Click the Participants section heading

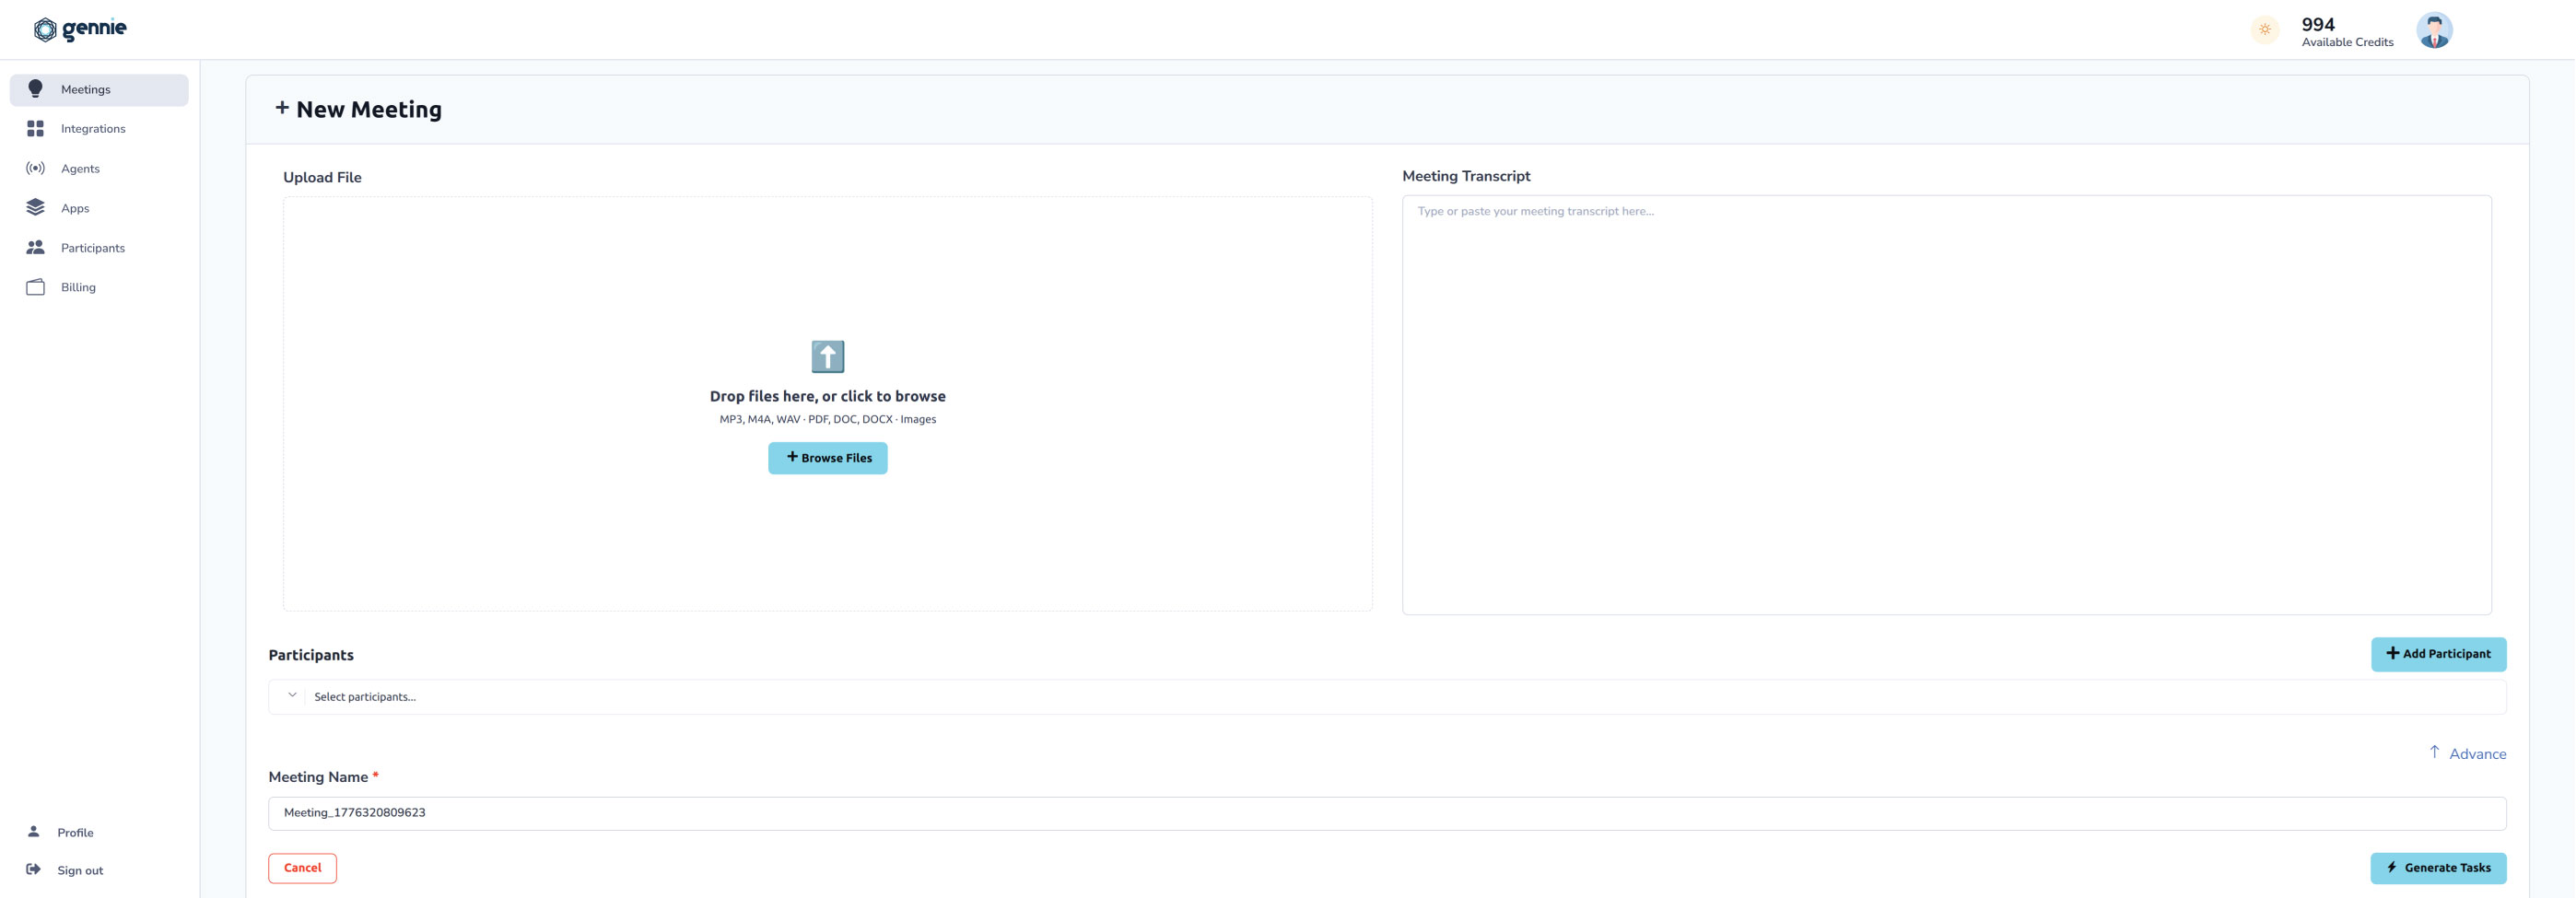(x=311, y=655)
